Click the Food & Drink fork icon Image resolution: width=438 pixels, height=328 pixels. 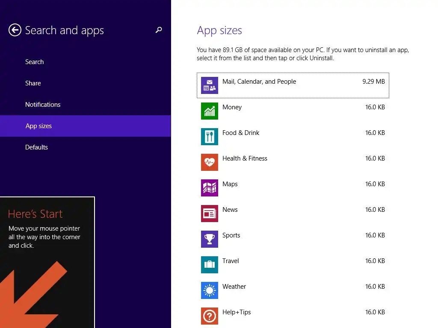pyautogui.click(x=210, y=137)
